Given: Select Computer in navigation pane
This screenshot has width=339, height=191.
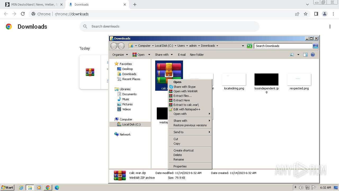Looking at the screenshot, I should 126,119.
